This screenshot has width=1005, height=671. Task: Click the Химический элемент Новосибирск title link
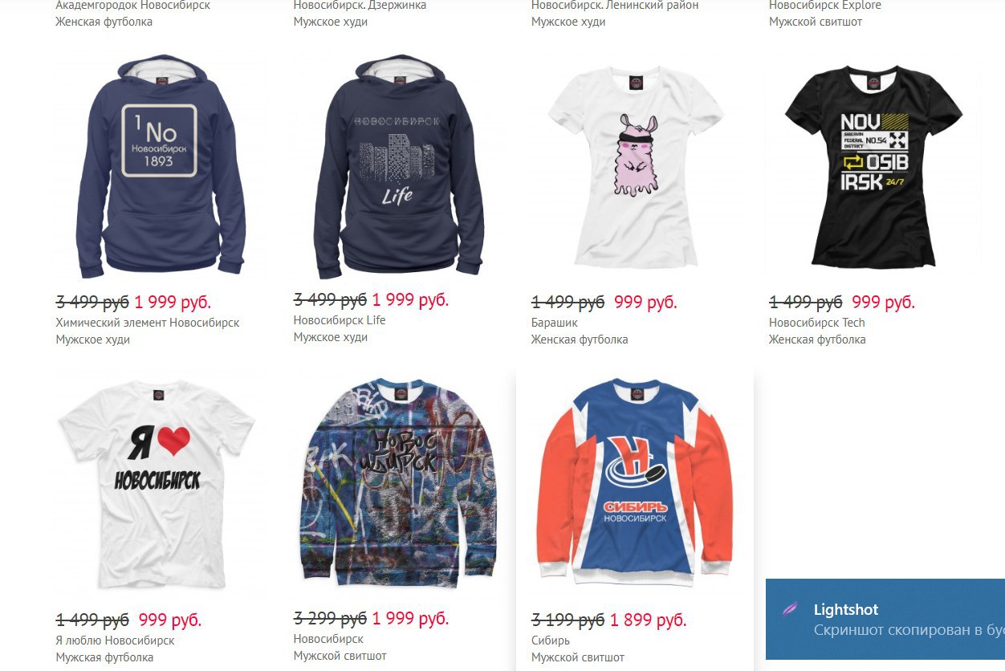tap(148, 323)
